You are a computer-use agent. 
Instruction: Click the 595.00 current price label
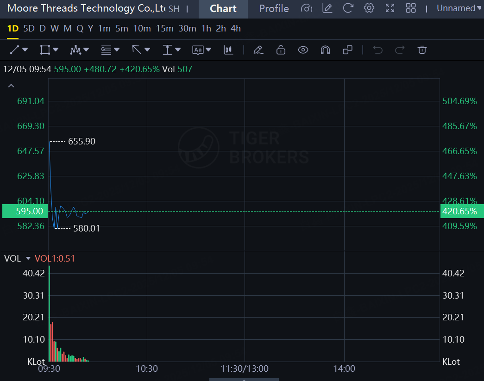[25, 211]
